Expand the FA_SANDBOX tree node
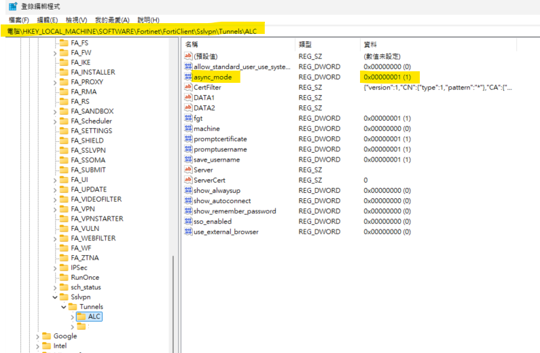 coord(55,111)
